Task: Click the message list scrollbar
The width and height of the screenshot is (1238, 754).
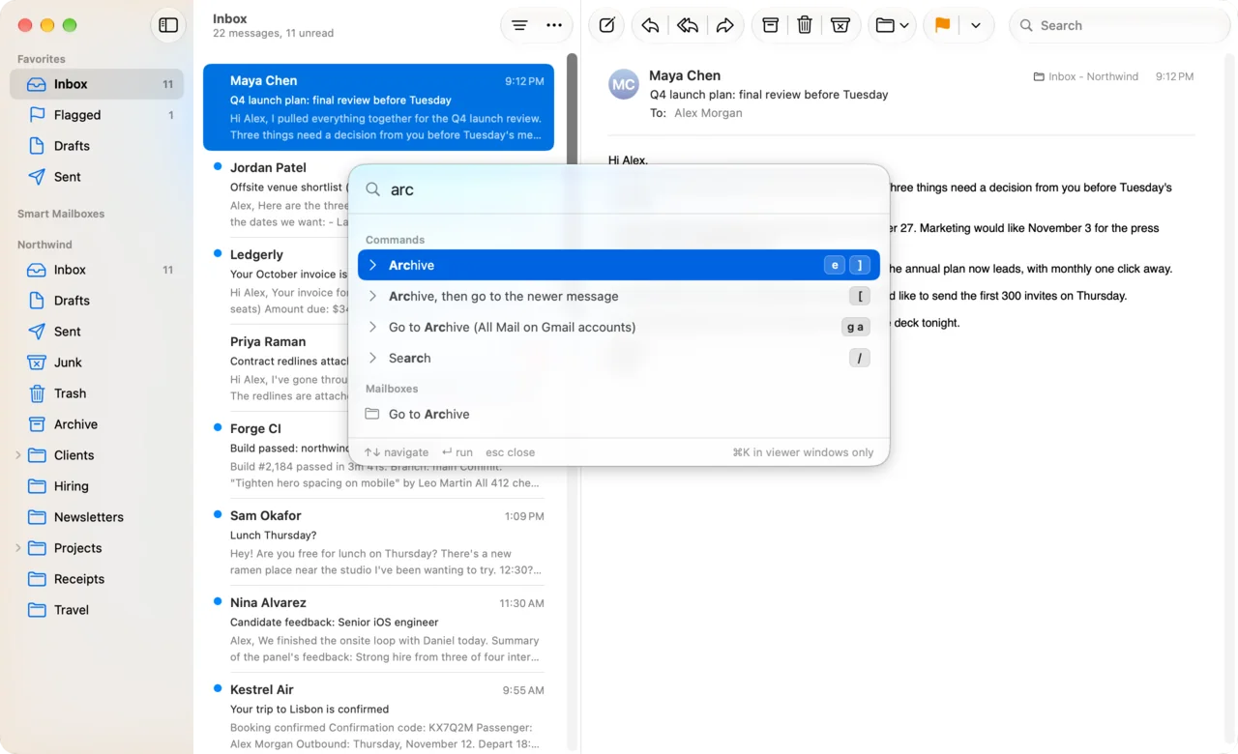Action: click(x=572, y=106)
